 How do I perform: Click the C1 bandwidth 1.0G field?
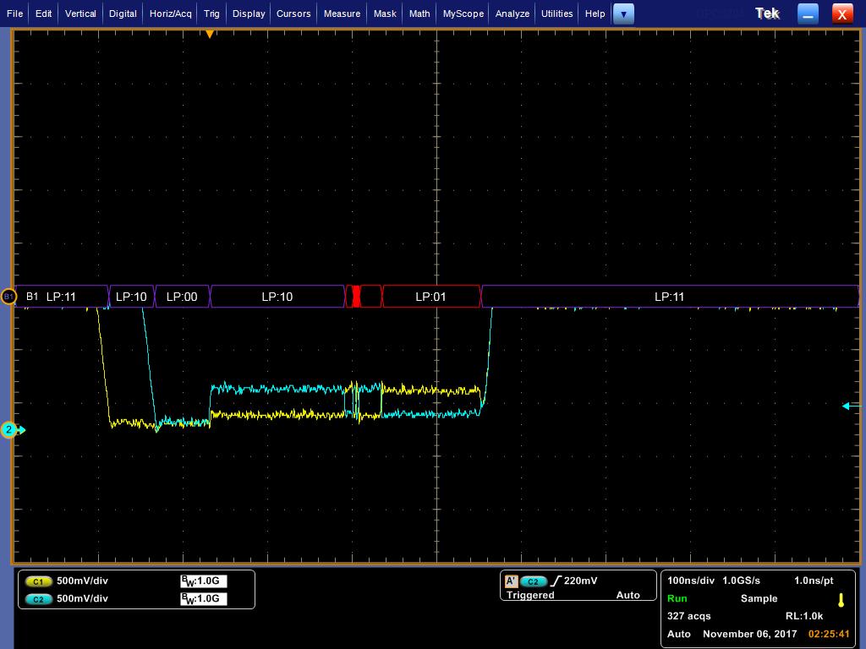coord(204,581)
